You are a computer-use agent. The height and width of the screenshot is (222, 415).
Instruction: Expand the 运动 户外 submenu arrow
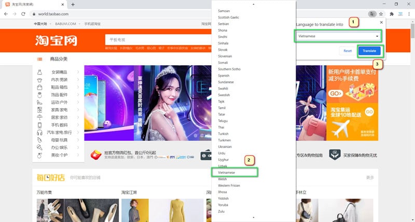click(78, 102)
